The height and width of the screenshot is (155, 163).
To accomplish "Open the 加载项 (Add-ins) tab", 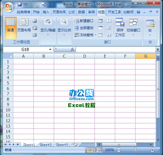I will point(128,12).
